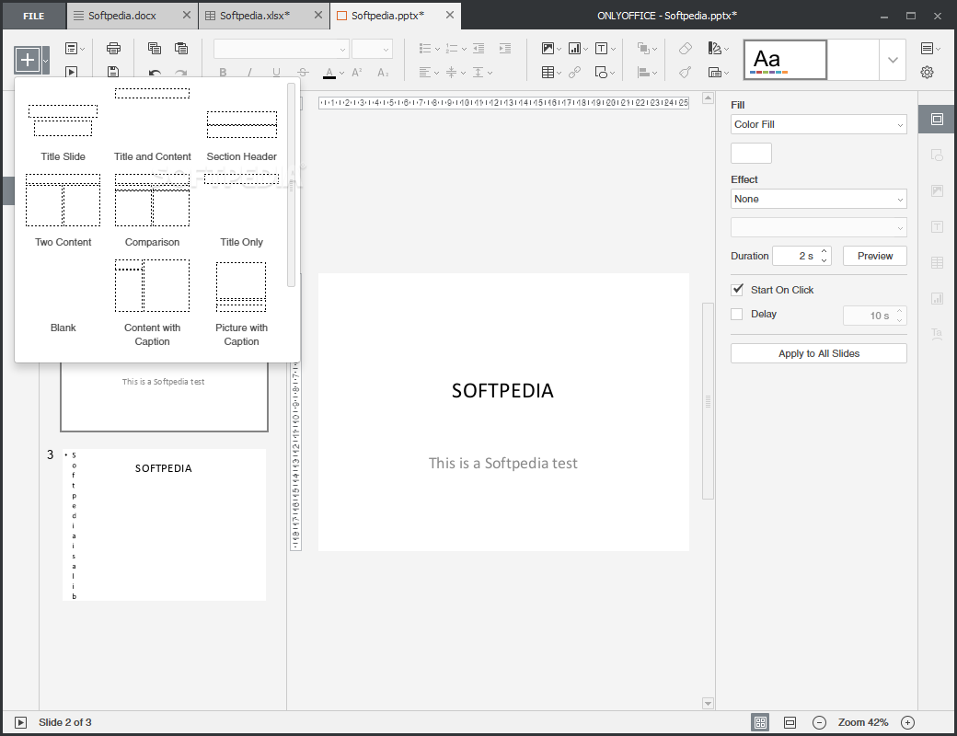Choose the Comparison layout

pos(152,212)
